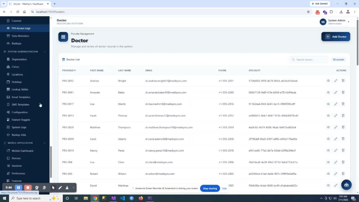359x202 pixels.
Task: Edit Carol Adams's record pencil icon
Action: tap(336, 139)
